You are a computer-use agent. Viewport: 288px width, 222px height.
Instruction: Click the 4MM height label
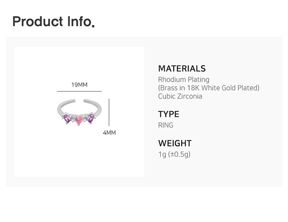pyautogui.click(x=109, y=132)
